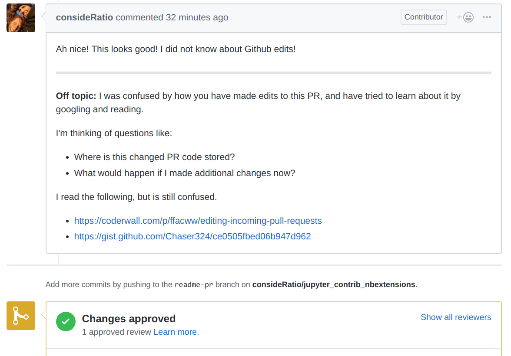The height and width of the screenshot is (356, 511).
Task: Click the add reaction smiley icon
Action: (x=465, y=17)
